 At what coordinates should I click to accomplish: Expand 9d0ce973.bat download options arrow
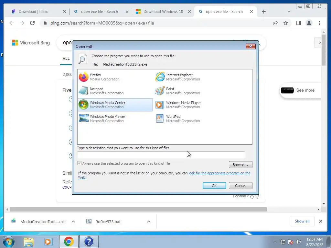149,222
